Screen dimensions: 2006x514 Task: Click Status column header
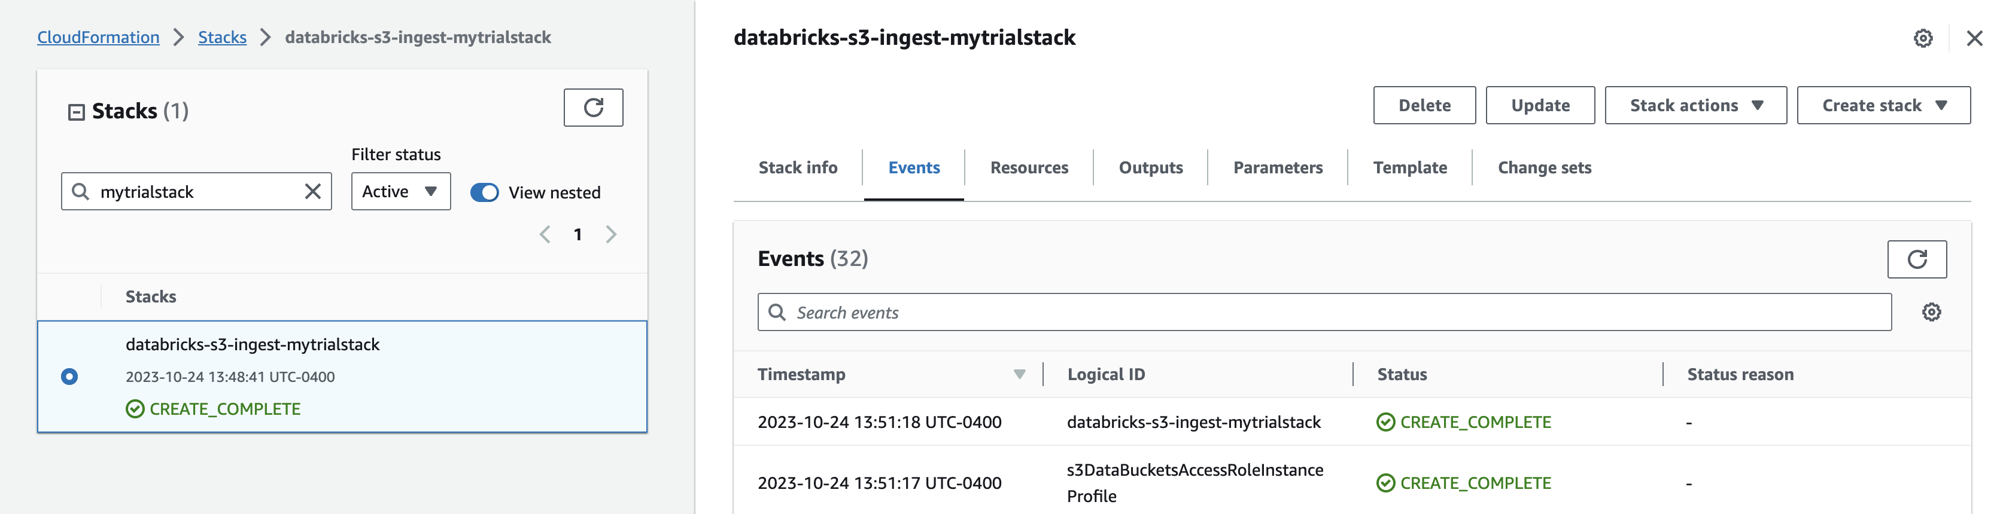point(1402,374)
